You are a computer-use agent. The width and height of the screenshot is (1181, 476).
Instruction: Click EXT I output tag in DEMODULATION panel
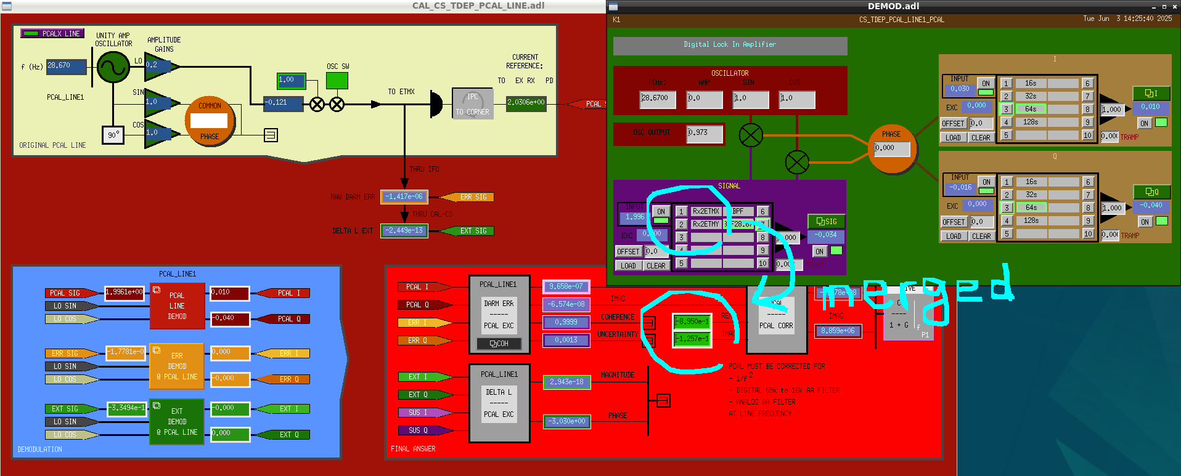[x=283, y=409]
